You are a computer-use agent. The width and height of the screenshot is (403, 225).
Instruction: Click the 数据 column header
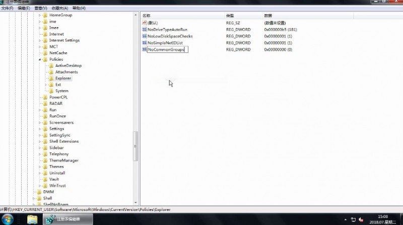tap(267, 16)
